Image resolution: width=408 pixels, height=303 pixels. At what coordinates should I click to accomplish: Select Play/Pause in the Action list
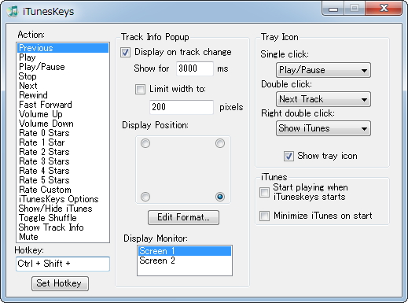pyautogui.click(x=63, y=67)
